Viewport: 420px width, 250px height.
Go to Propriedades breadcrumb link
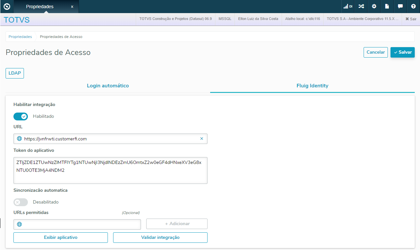[20, 37]
